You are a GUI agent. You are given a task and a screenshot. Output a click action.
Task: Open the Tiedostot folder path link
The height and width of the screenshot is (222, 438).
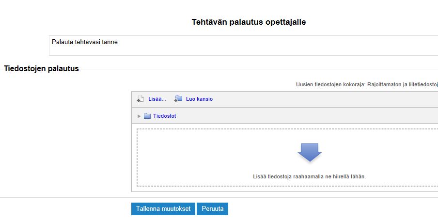(x=164, y=116)
